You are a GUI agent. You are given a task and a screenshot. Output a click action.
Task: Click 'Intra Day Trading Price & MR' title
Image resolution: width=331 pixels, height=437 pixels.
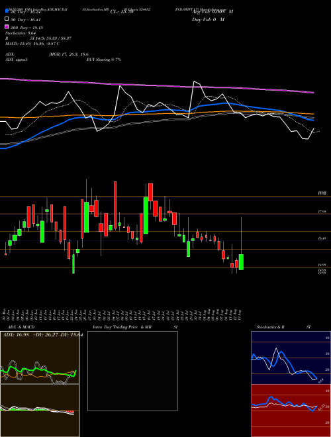[122, 327]
